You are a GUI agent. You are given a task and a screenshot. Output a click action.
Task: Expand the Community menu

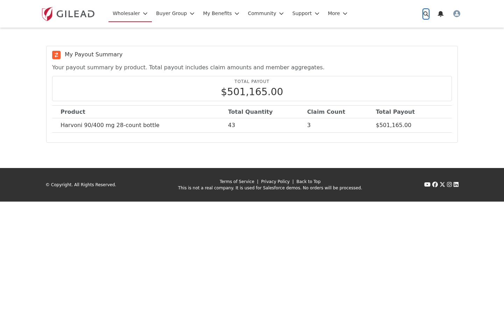pyautogui.click(x=266, y=13)
